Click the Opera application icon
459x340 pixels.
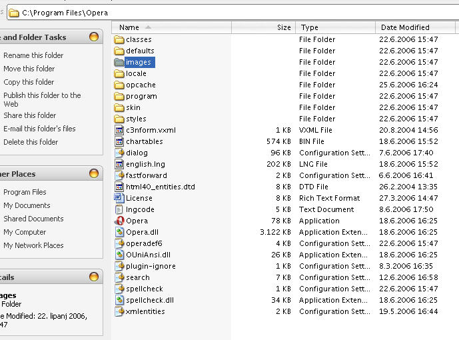(119, 221)
